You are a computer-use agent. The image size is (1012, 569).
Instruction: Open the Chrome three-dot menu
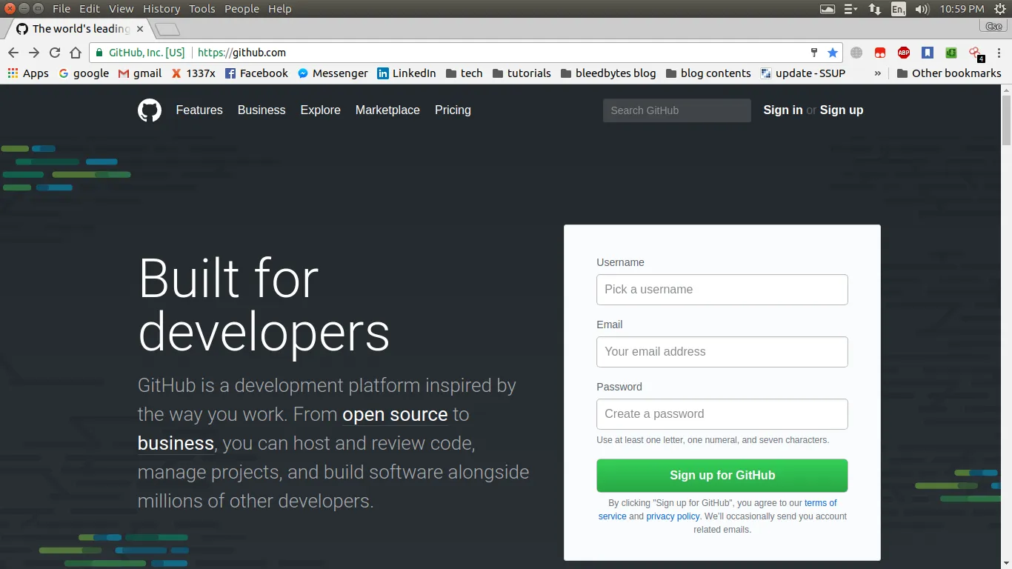(x=999, y=53)
